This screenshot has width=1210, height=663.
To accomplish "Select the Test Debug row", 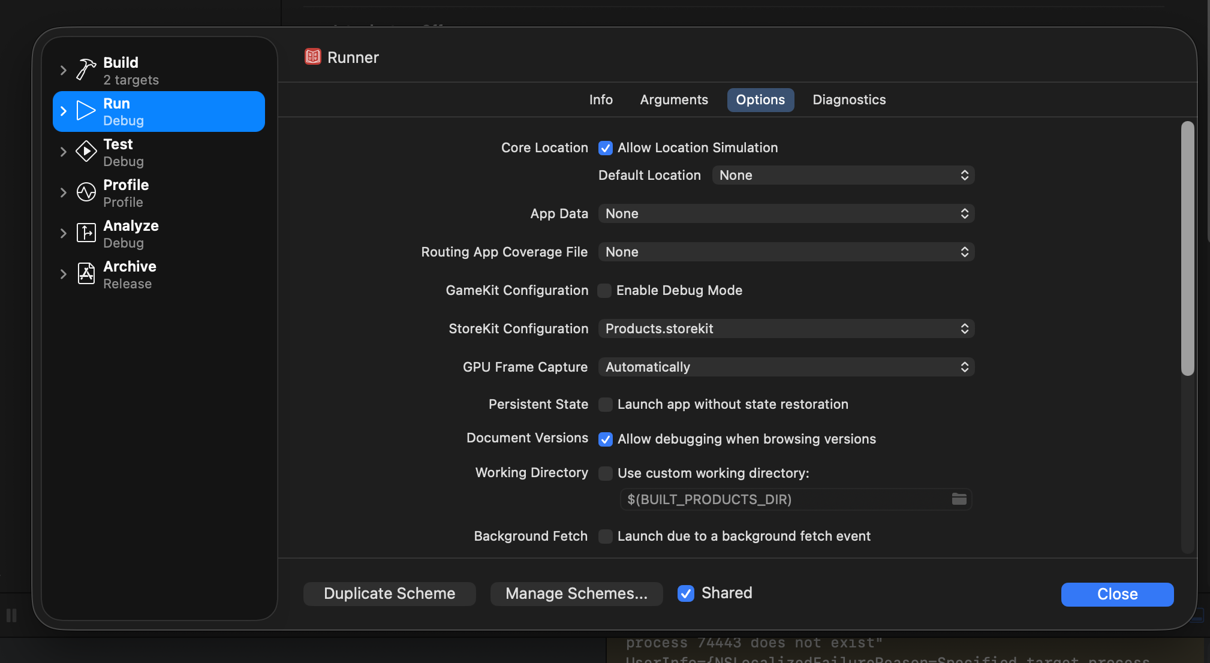I will pyautogui.click(x=159, y=152).
